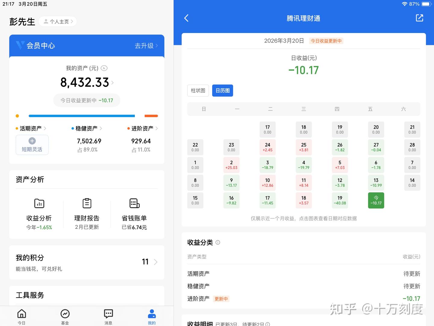The image size is (434, 326).
Task: Click the battery indicator in status bar
Action: (x=426, y=4)
